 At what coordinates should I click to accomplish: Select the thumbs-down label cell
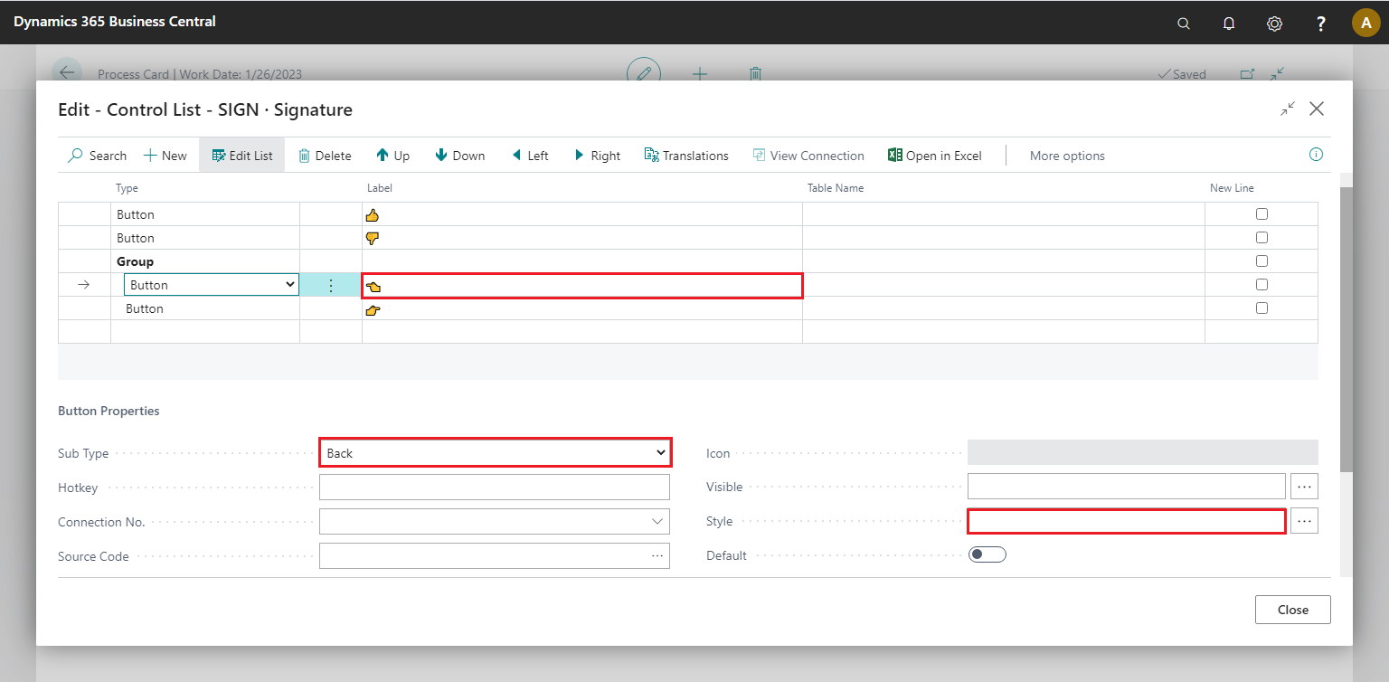click(582, 238)
